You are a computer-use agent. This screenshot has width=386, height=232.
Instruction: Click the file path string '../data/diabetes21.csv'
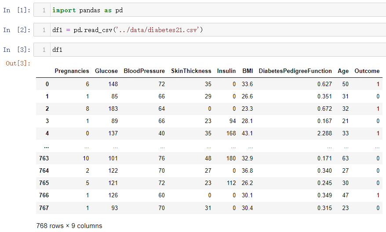click(157, 30)
